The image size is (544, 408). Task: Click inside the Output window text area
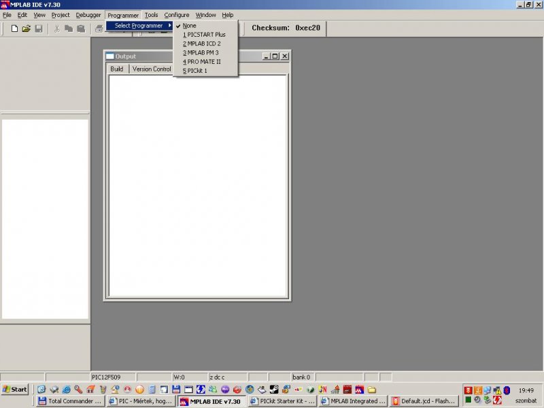pyautogui.click(x=197, y=186)
